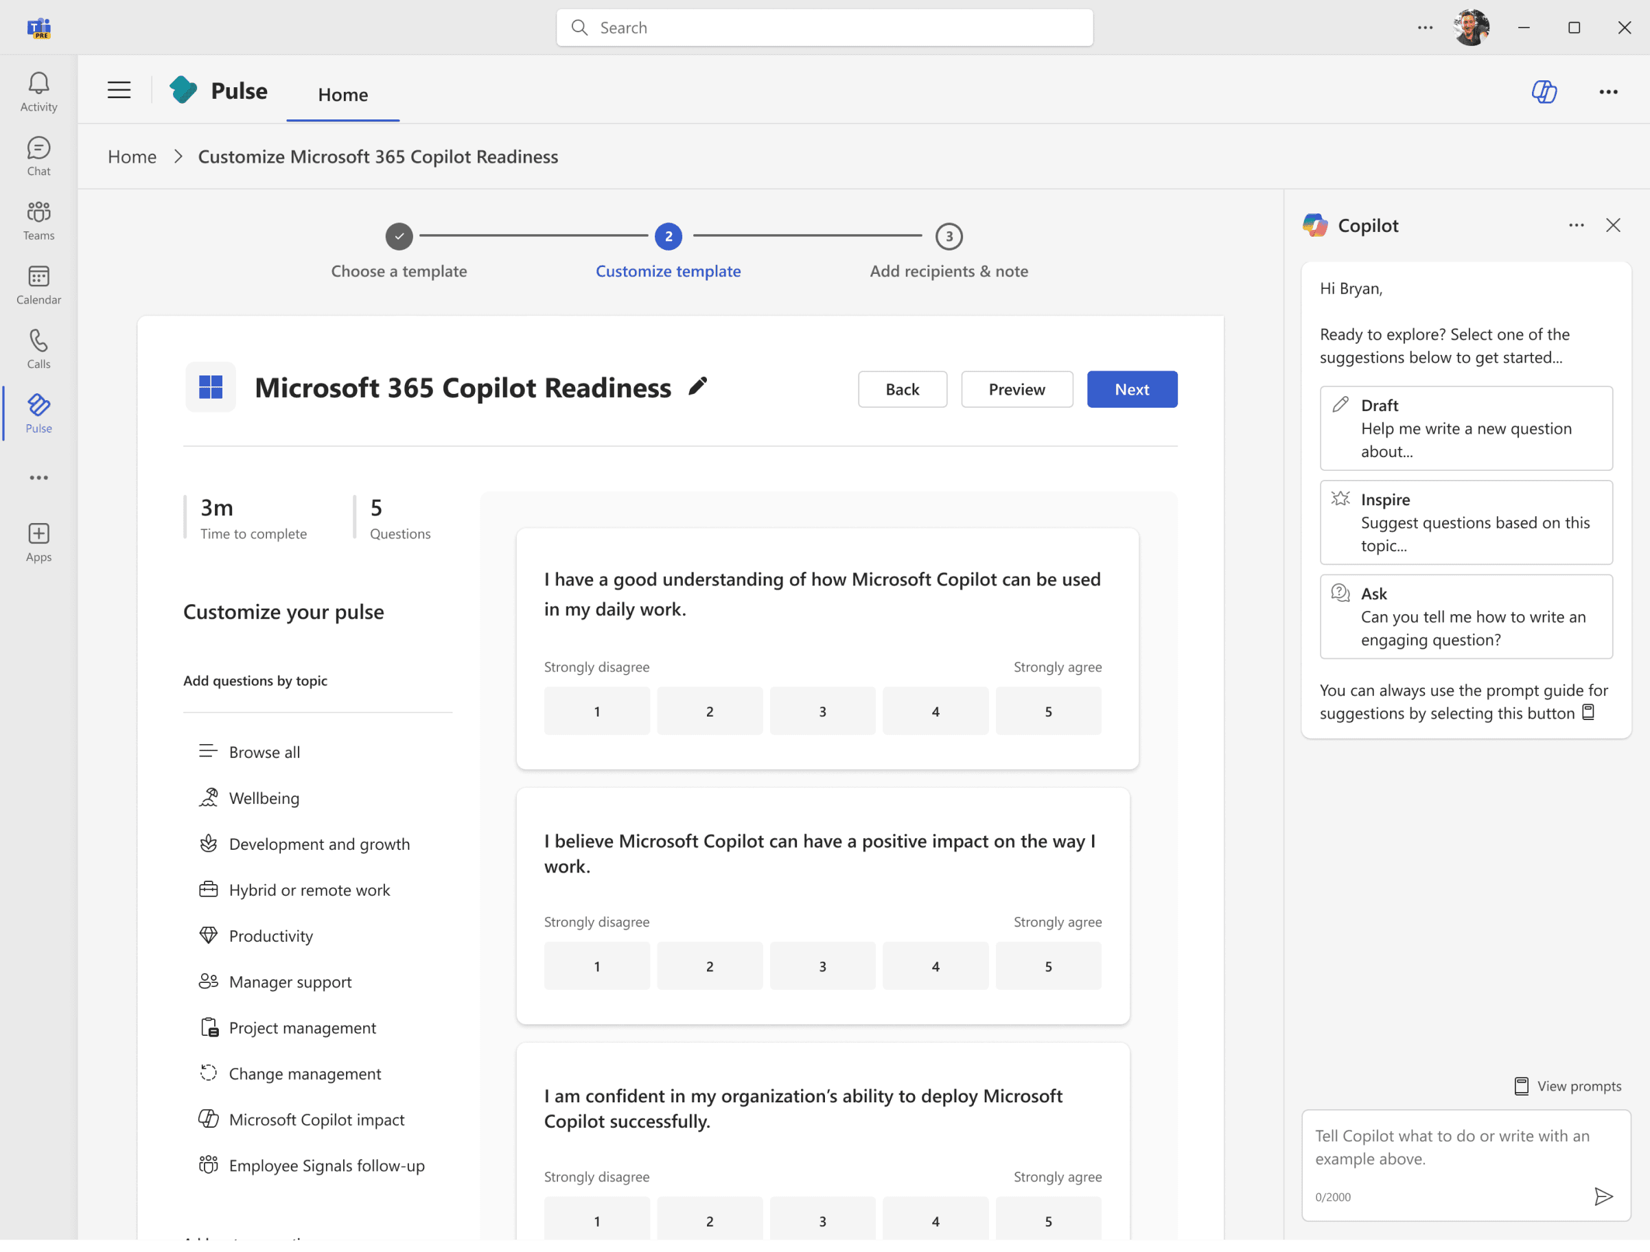The image size is (1650, 1252).
Task: Choose the Productivity topic
Action: (270, 936)
